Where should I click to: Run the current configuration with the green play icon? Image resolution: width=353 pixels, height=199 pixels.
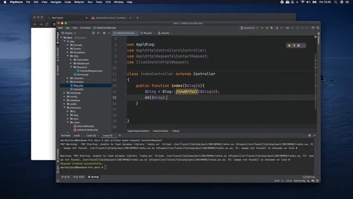(263, 28)
